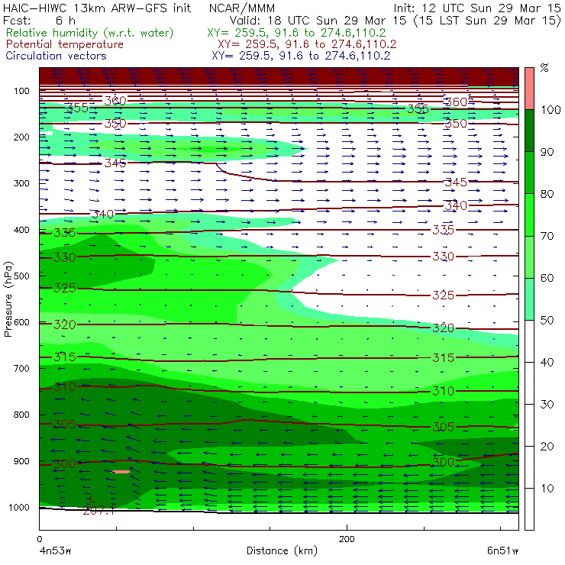Select the 'Potential temperature' legend label
The image size is (565, 565).
(64, 44)
